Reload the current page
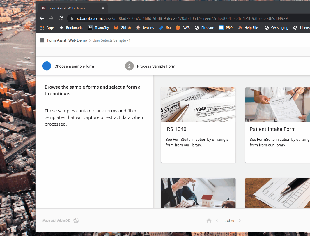 [x=61, y=18]
